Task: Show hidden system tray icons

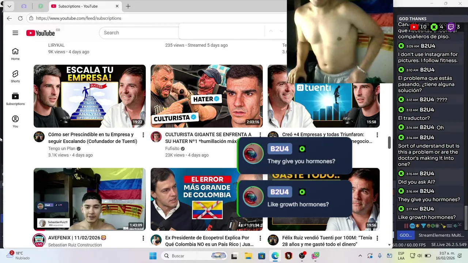Action: click(x=360, y=256)
